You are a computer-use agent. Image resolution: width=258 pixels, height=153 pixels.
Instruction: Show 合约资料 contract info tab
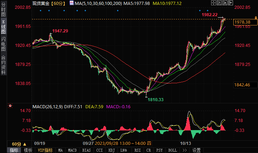(3, 65)
